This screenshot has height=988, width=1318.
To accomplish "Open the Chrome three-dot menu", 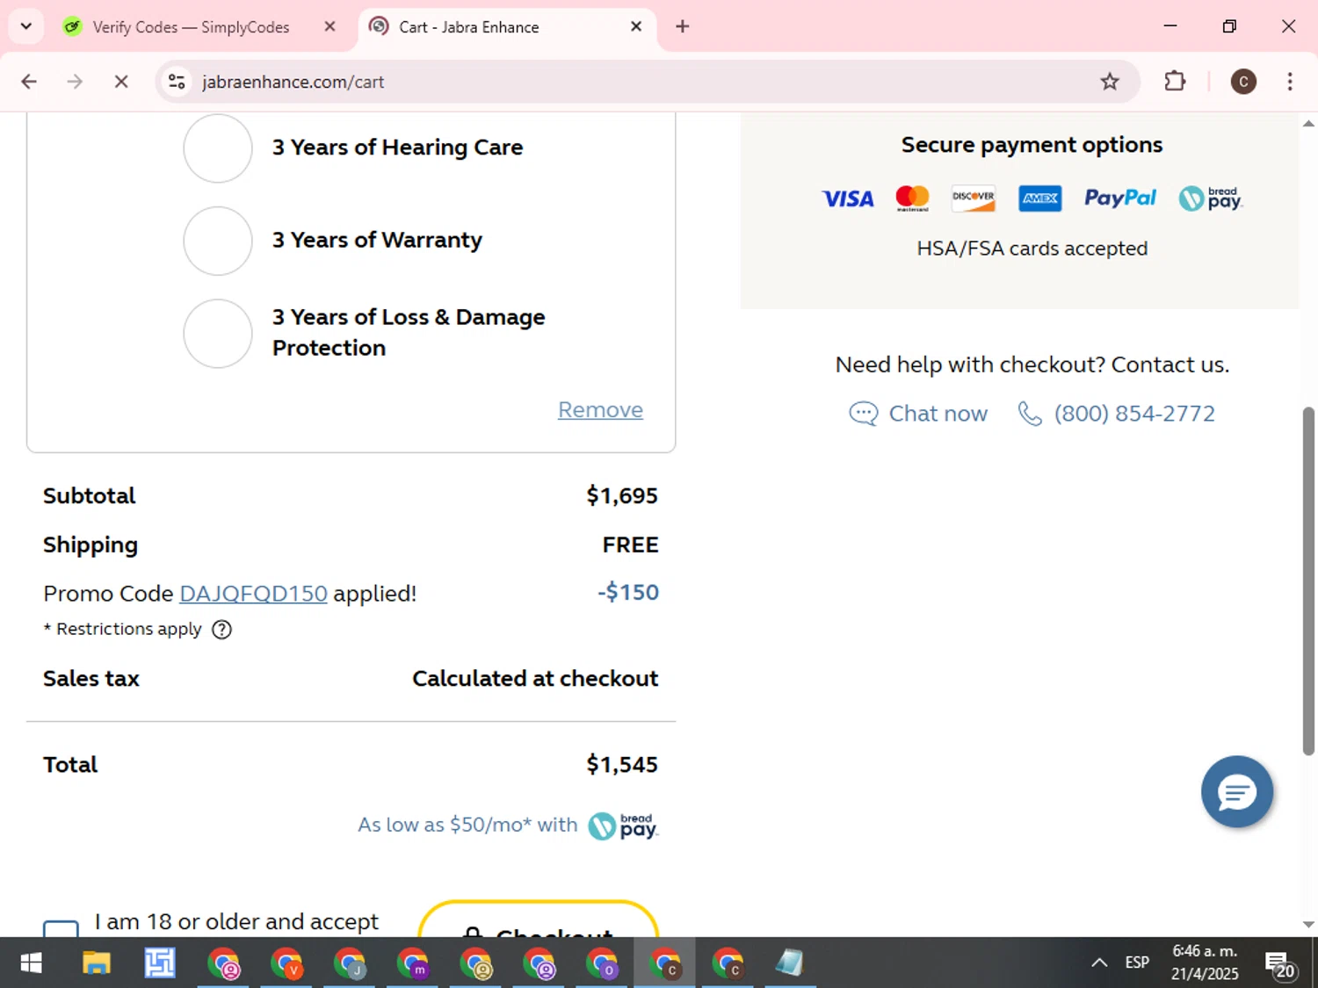I will [1290, 82].
